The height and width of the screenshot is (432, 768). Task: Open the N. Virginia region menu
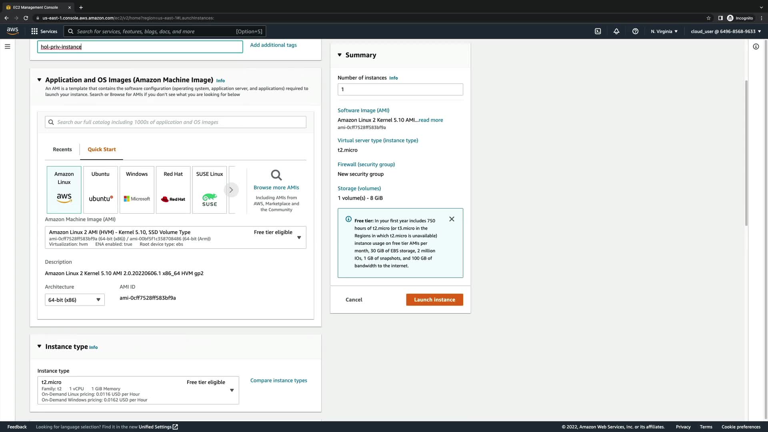coord(664,31)
